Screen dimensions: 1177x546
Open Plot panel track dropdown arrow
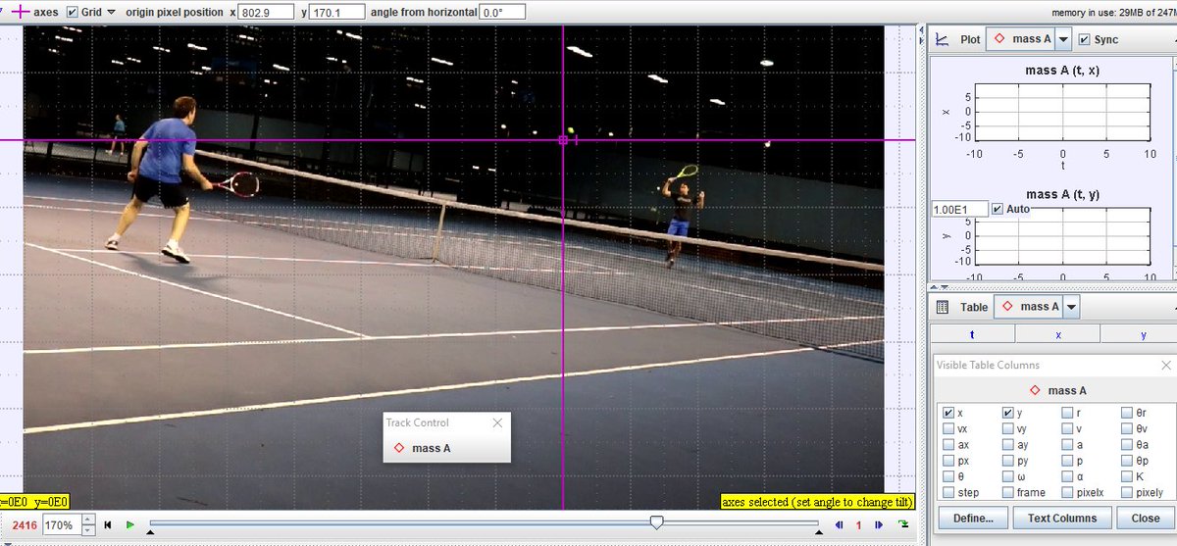1063,39
